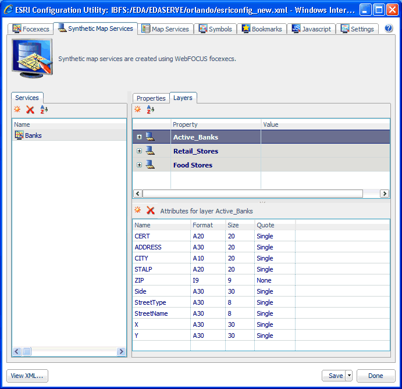Open the Map Services tab

tap(165, 28)
